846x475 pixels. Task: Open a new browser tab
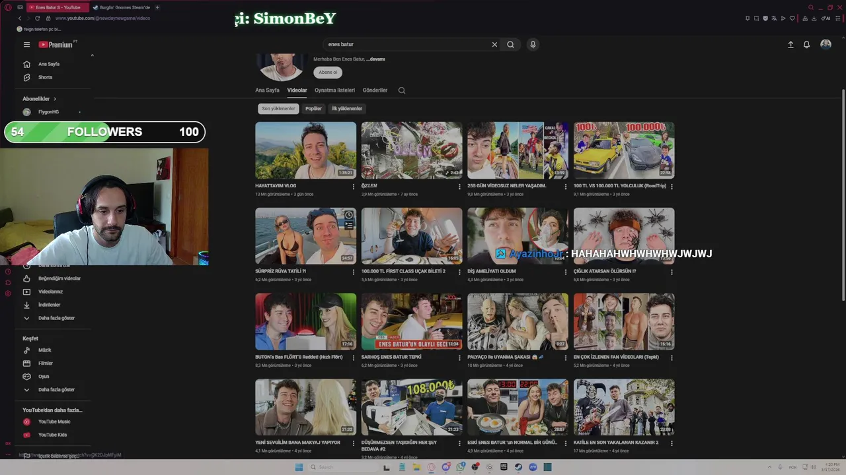point(157,7)
